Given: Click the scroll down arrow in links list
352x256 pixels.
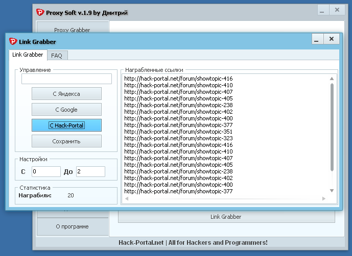Looking at the screenshot, I should click(332, 191).
